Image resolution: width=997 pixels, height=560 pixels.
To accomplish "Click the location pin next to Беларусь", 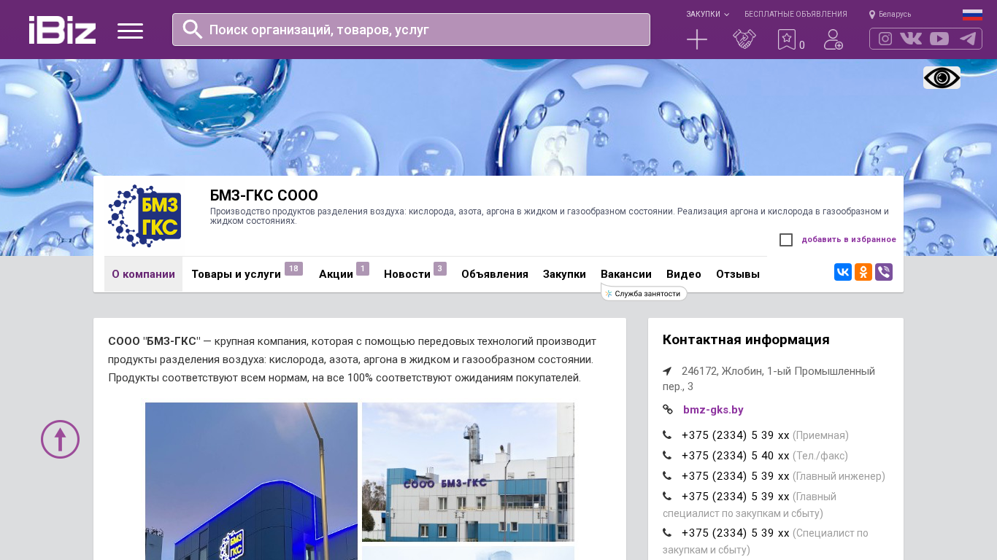I will tap(872, 15).
